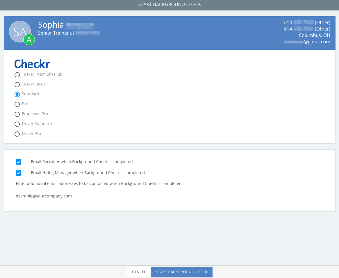Screen dimensions: 339x278
Task: Click the additional email addresses instruction text
Action: pyautogui.click(x=99, y=183)
